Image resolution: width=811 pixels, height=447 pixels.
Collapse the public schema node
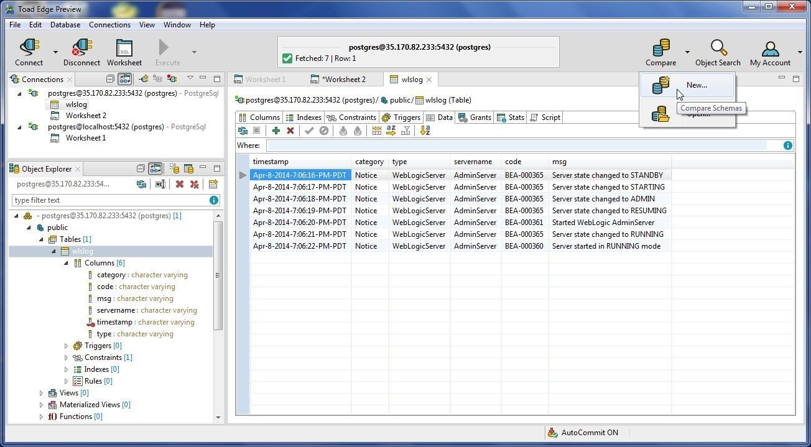click(x=29, y=228)
